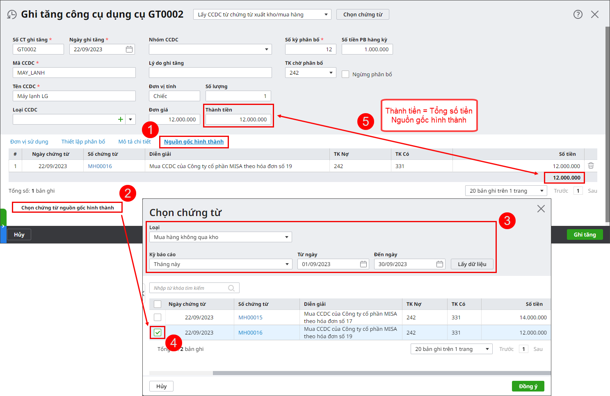Click search magnifier icon in keyword box
610x396 pixels.
(x=231, y=288)
